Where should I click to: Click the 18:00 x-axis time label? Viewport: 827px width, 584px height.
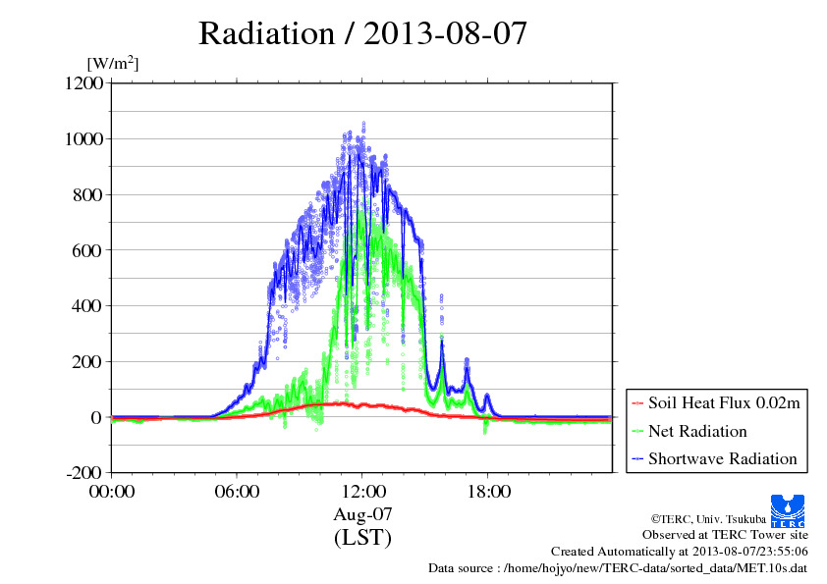point(489,492)
